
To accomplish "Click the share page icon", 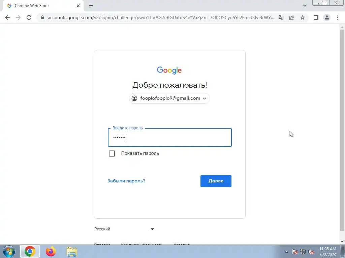I will [292, 17].
